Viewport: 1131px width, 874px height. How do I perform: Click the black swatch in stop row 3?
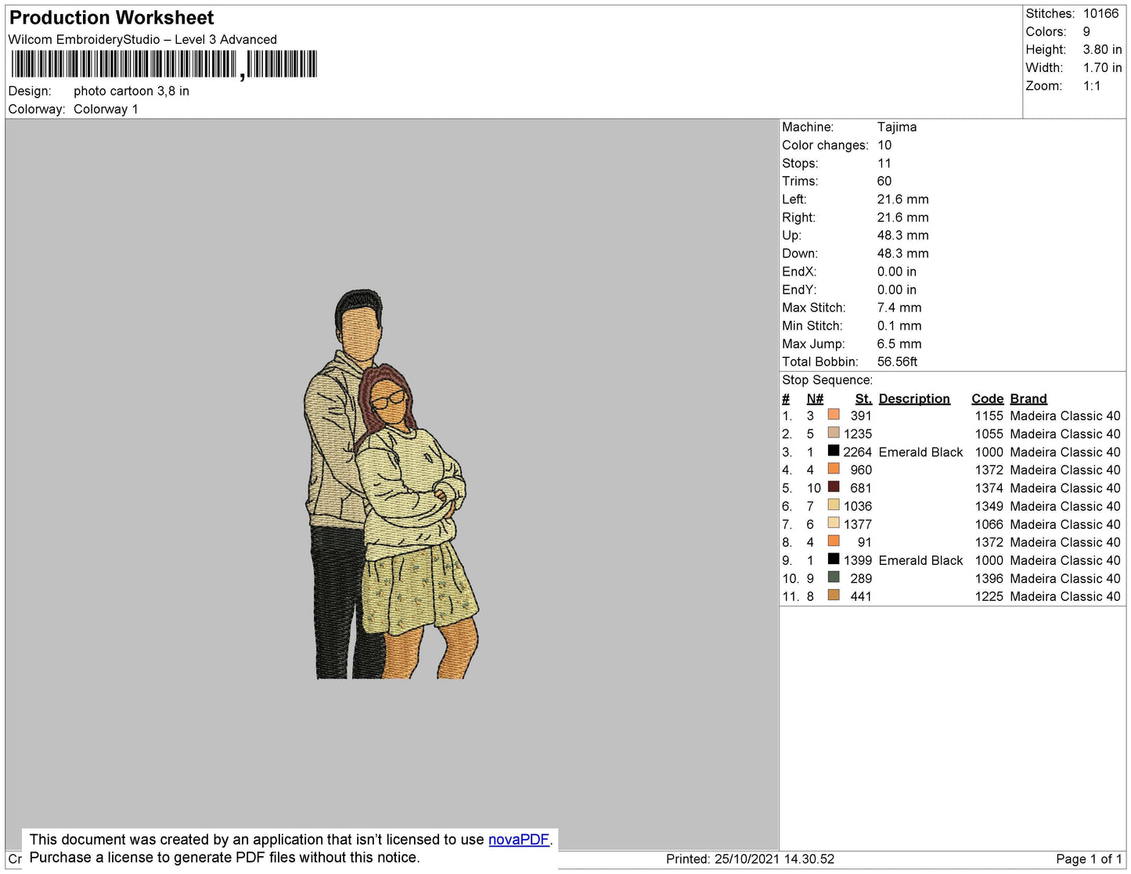[x=834, y=451]
